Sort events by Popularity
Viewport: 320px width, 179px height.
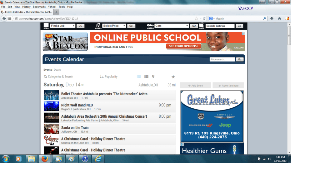tap(109, 77)
